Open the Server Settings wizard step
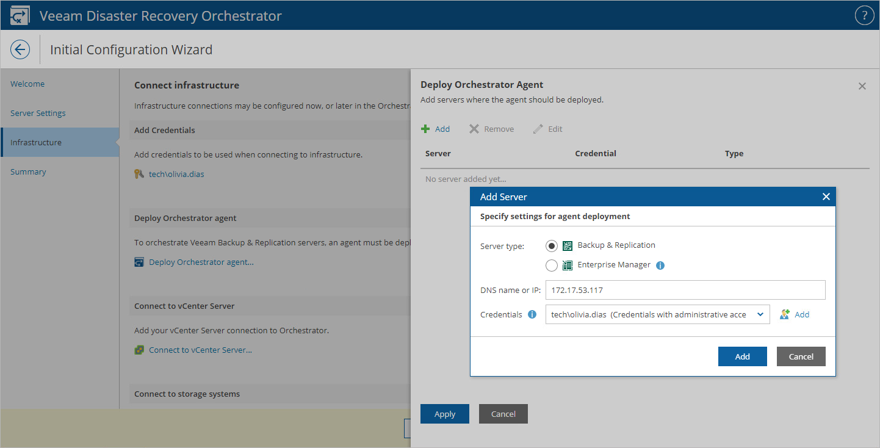The image size is (880, 448). point(38,114)
